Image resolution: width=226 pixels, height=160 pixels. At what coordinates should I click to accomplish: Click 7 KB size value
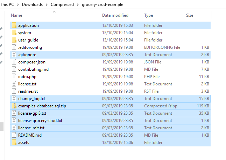(205, 69)
